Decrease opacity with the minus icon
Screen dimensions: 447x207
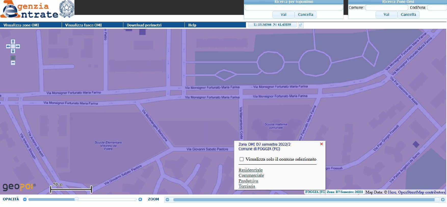(25, 199)
